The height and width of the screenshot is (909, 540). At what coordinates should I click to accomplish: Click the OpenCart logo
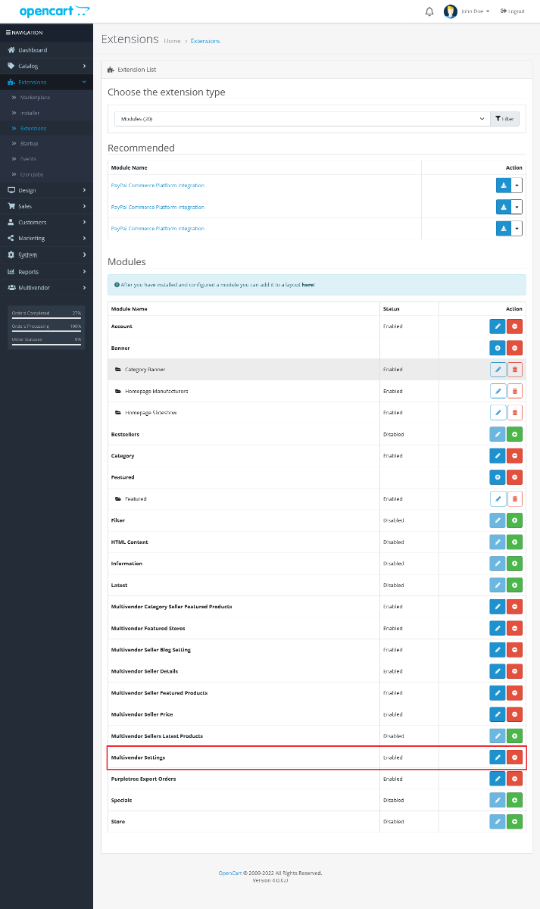click(x=55, y=11)
